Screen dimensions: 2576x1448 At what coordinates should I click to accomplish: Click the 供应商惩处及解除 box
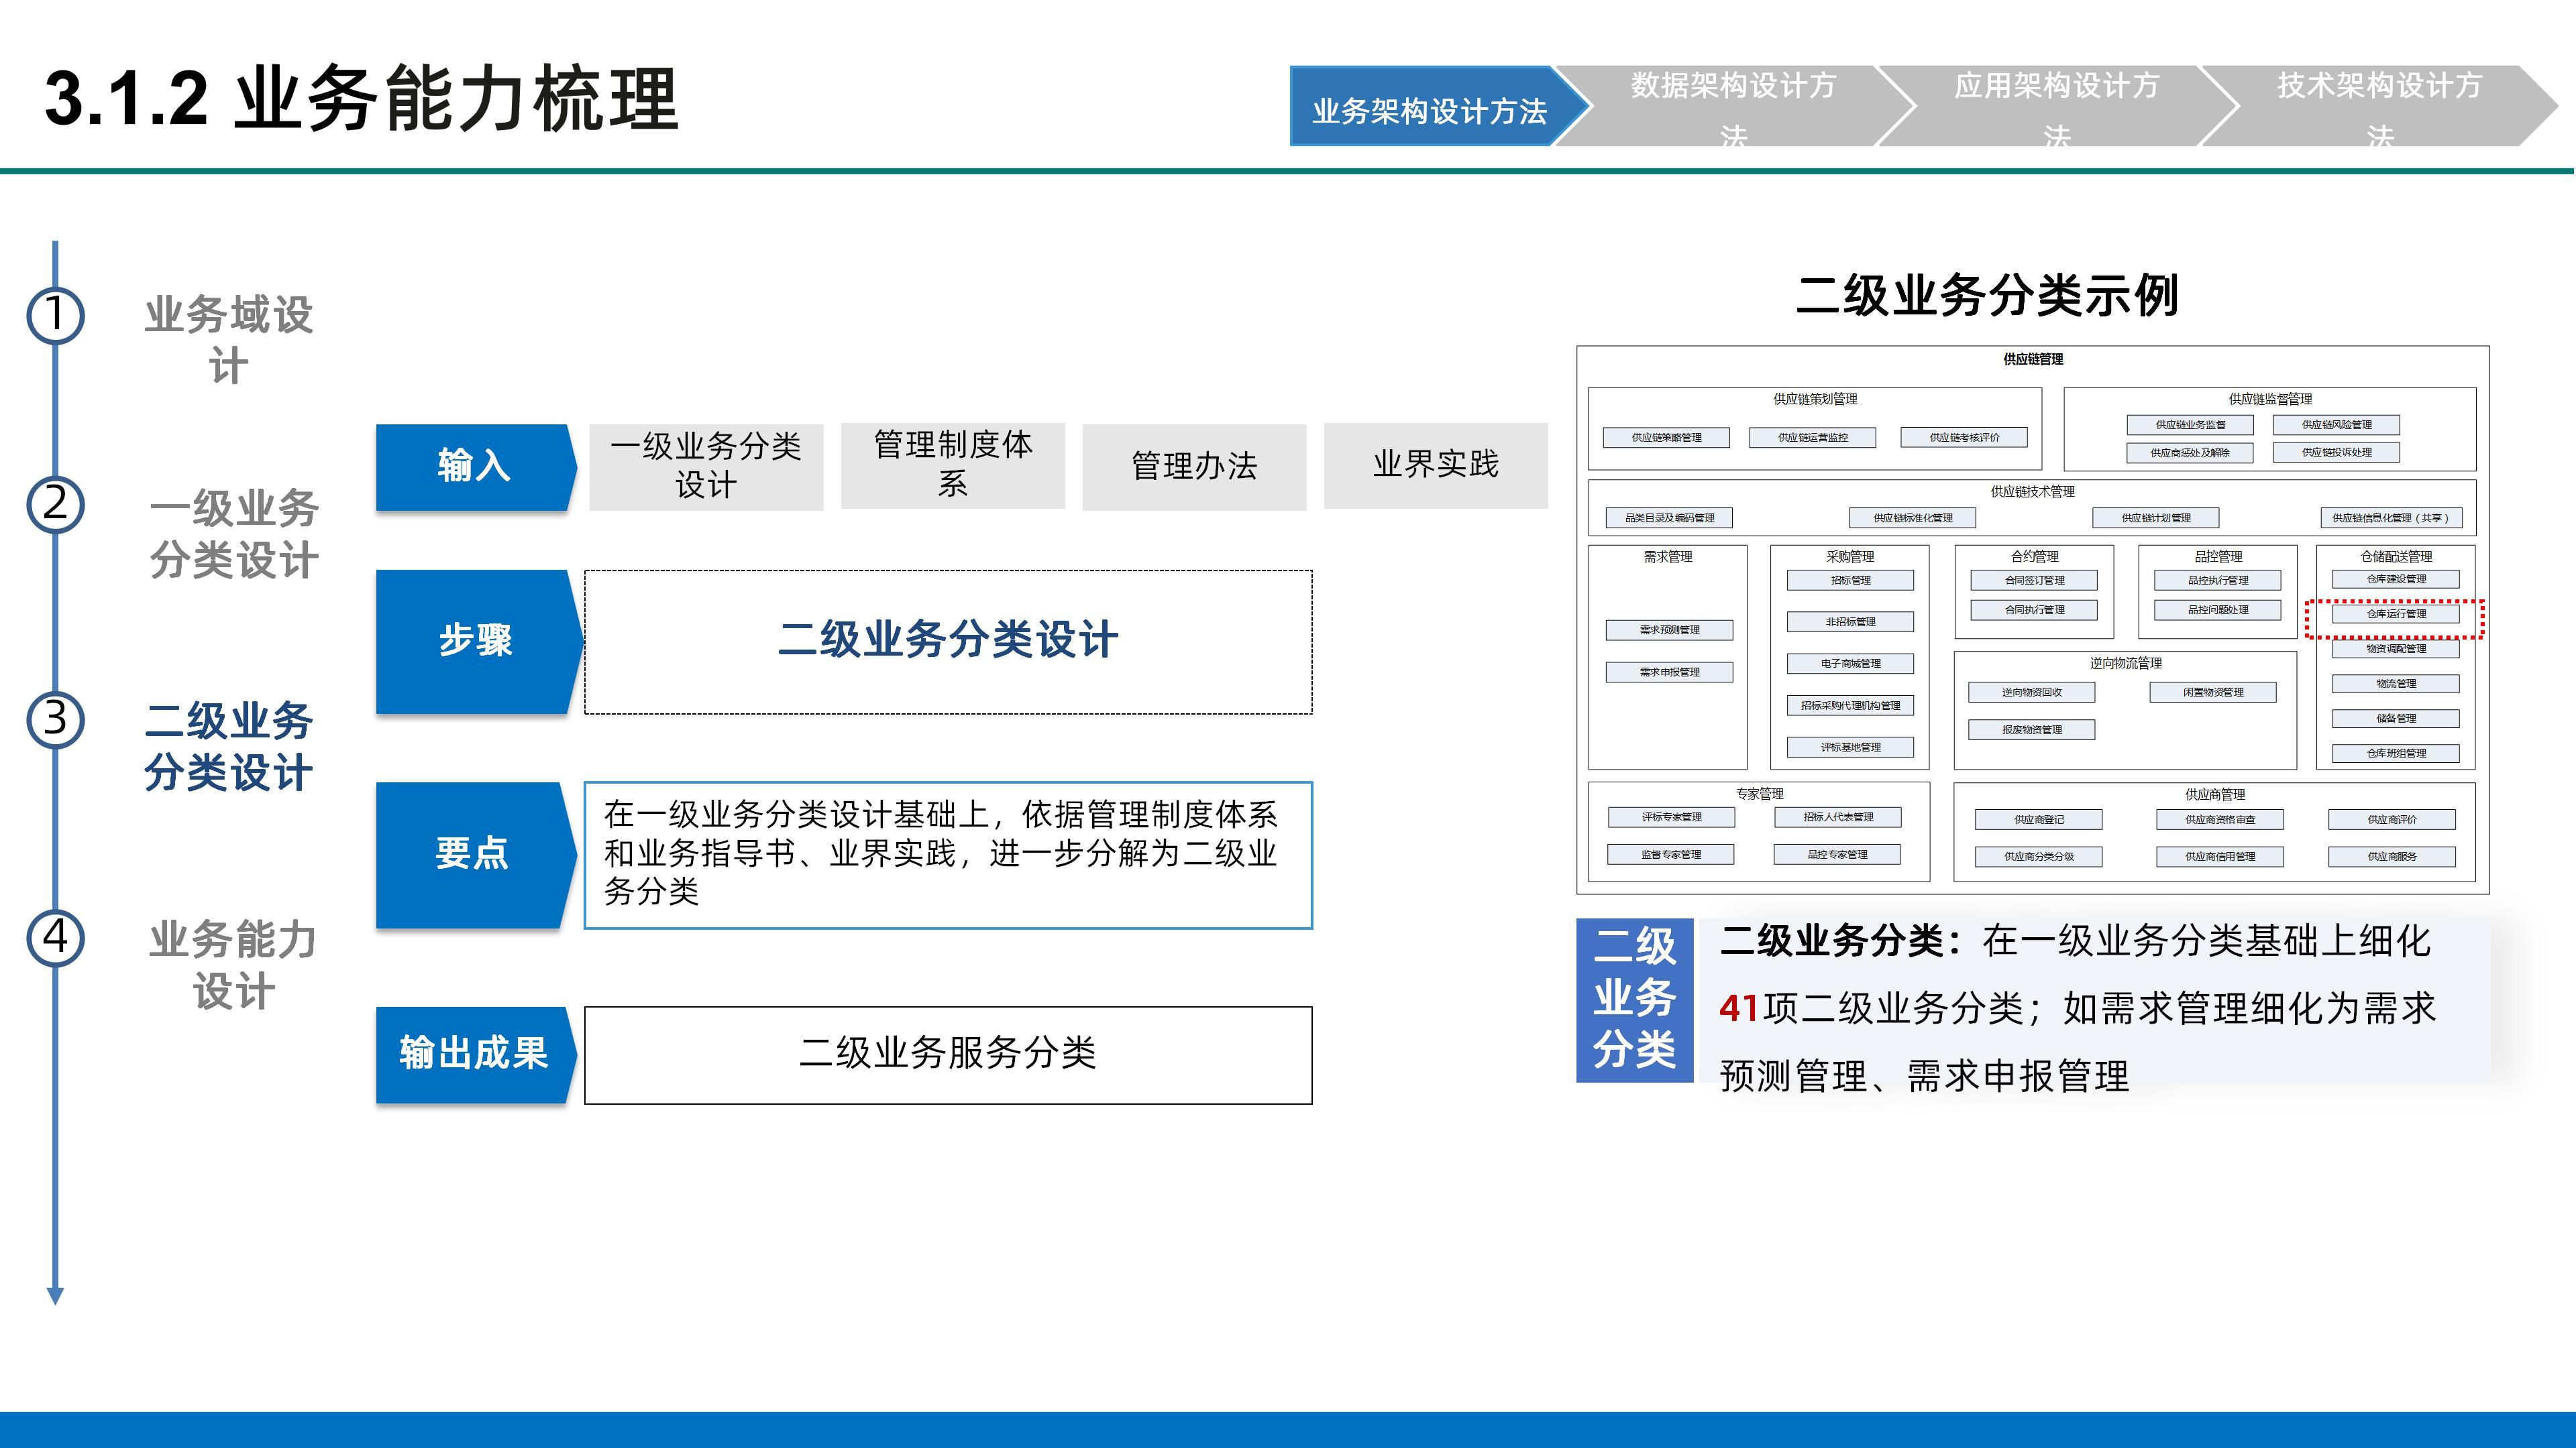(x=2190, y=452)
